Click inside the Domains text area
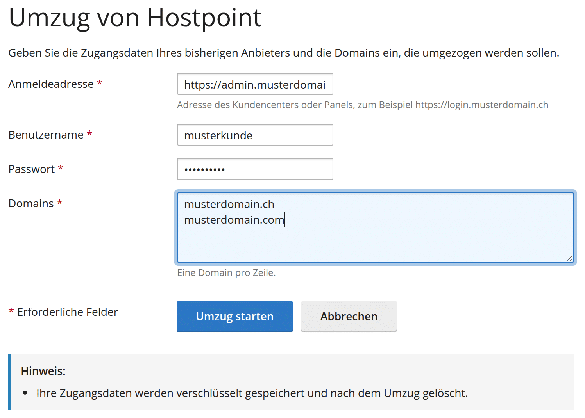 click(375, 228)
